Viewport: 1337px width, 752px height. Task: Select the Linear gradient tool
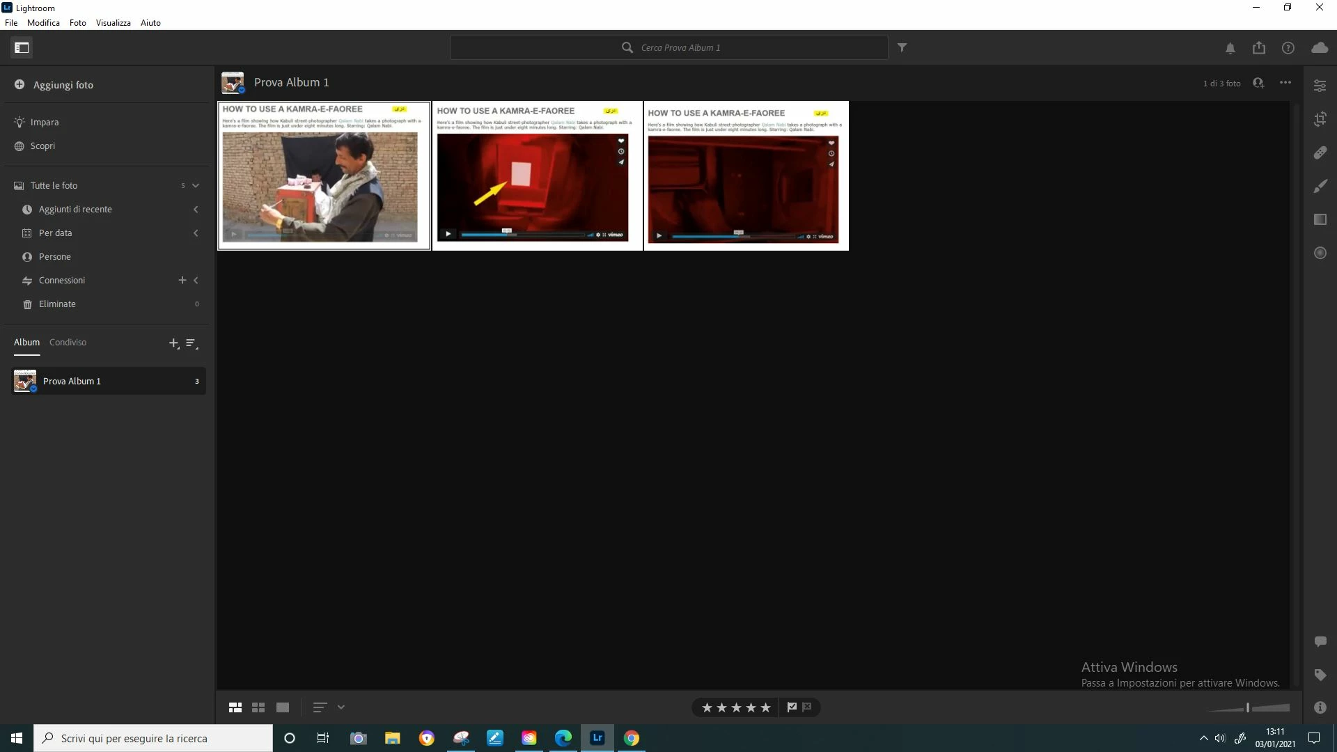(1320, 219)
